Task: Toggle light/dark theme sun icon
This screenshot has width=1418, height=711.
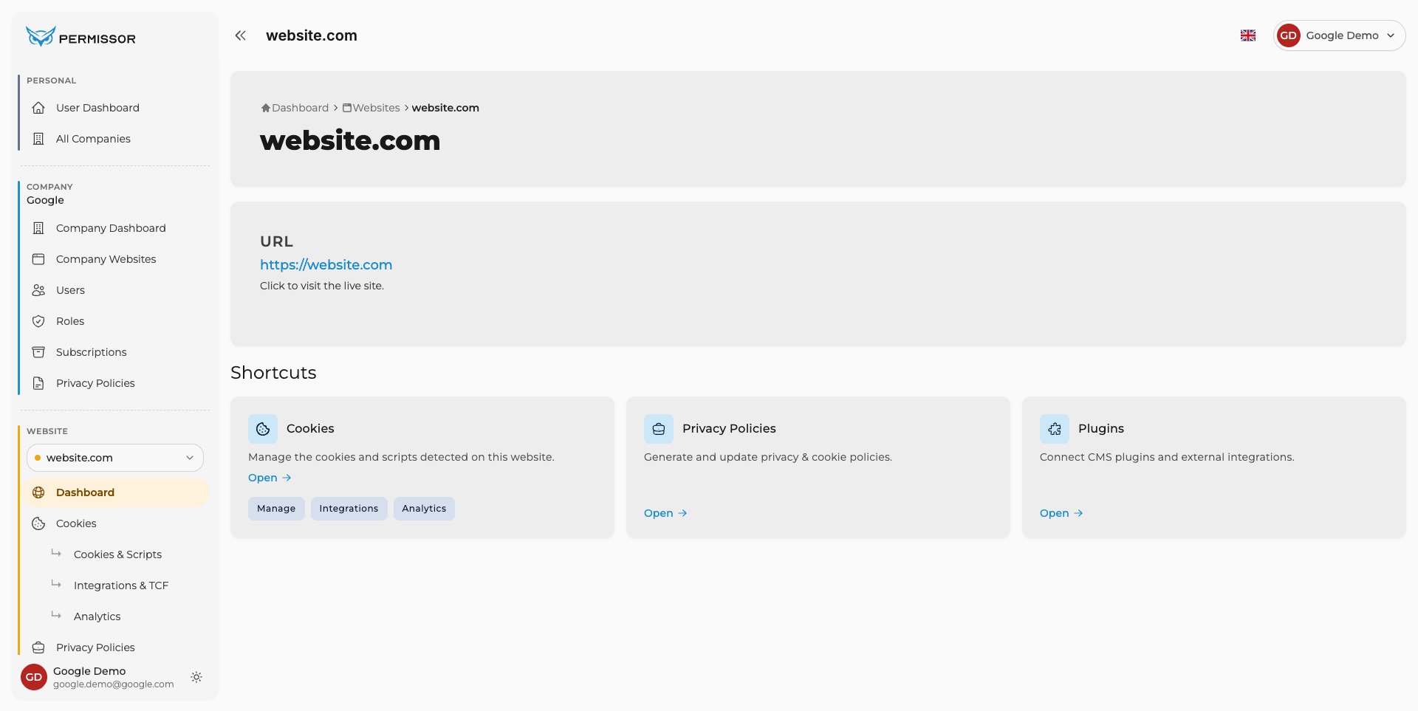Action: [196, 677]
